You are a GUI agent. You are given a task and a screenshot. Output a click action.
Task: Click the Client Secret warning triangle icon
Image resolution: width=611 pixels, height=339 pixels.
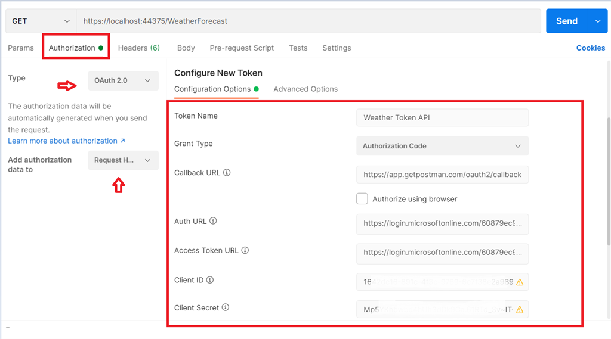point(520,310)
